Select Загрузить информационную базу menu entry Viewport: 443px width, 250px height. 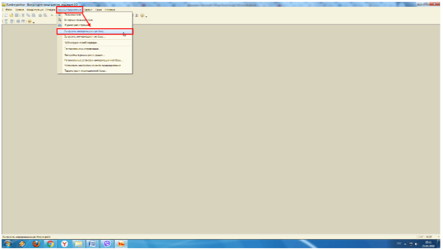pyautogui.click(x=94, y=37)
